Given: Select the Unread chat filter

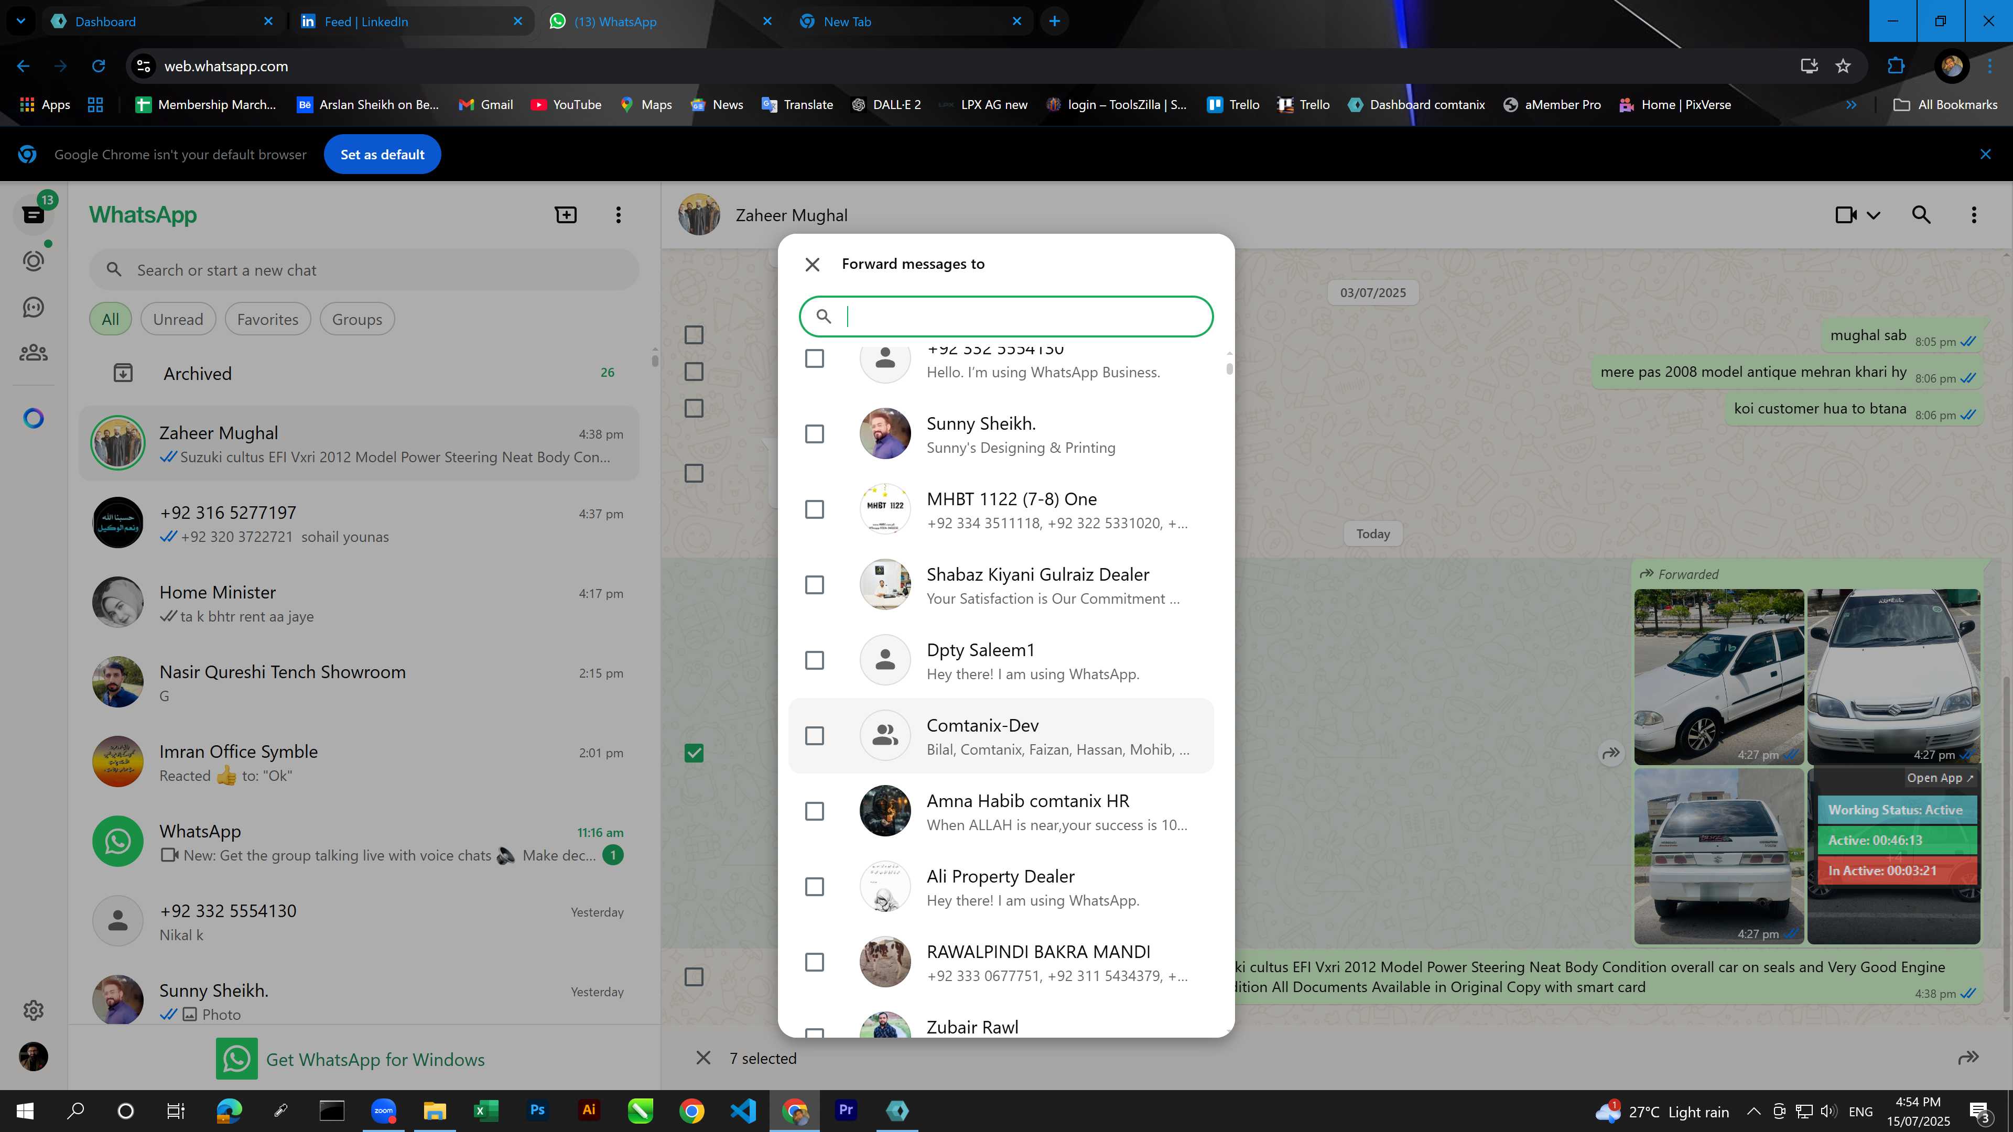Looking at the screenshot, I should (178, 320).
